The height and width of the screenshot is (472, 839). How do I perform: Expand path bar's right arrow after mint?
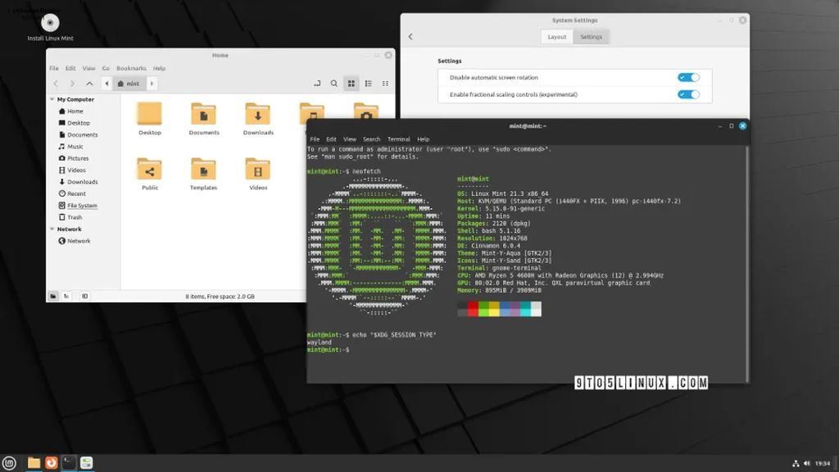[152, 84]
